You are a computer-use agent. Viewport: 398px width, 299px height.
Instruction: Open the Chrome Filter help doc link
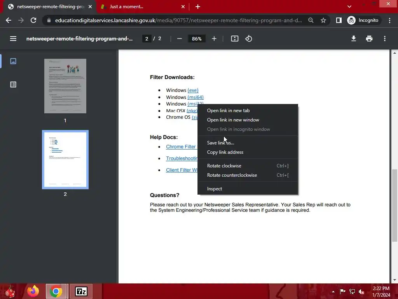tap(181, 147)
